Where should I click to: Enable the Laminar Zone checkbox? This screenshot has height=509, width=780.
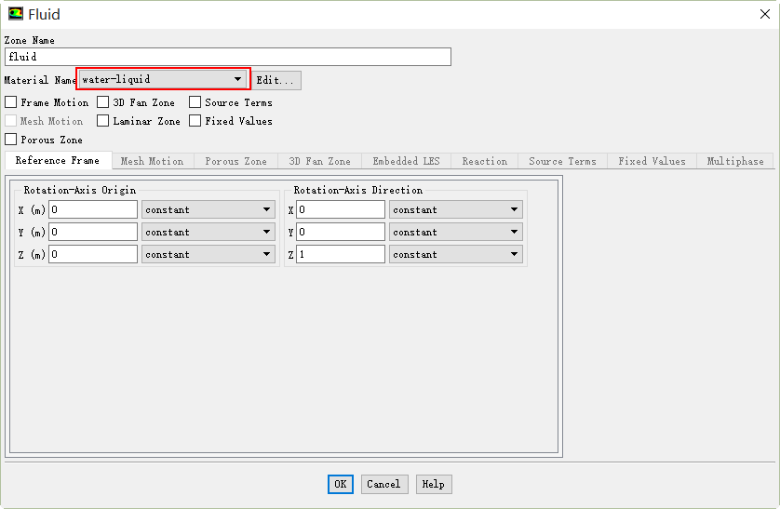click(x=103, y=121)
